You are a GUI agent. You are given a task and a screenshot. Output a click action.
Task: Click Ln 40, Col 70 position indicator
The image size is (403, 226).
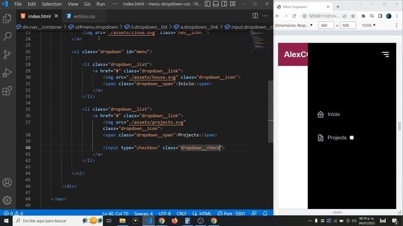pos(115,213)
